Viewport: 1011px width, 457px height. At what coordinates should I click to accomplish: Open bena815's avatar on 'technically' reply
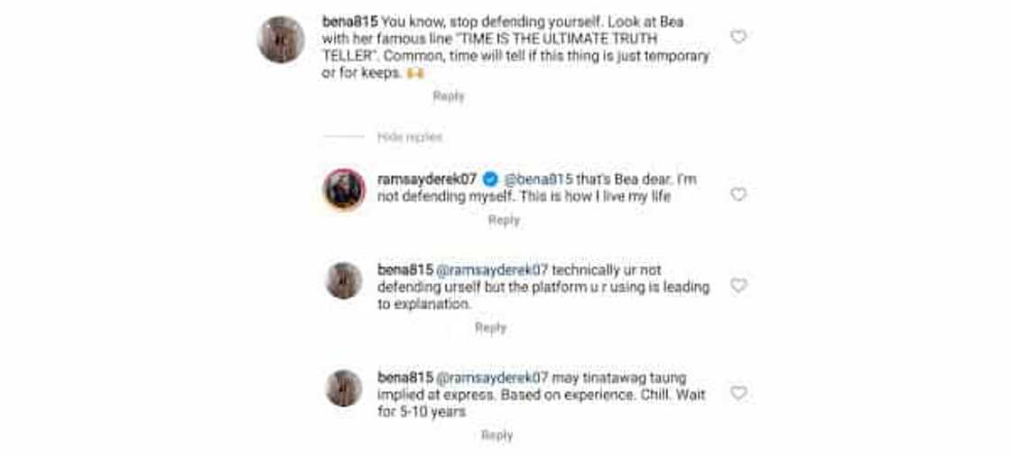[x=344, y=280]
